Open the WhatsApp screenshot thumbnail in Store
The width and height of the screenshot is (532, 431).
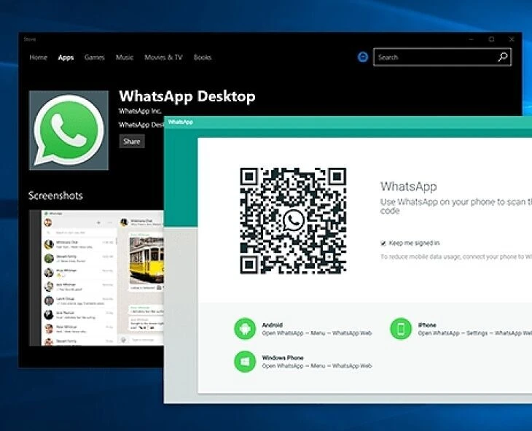click(97, 278)
